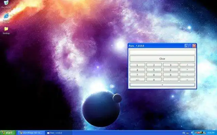This screenshot has height=135, width=217.
Task: Click the subtract (-) button
Action: 187,75
